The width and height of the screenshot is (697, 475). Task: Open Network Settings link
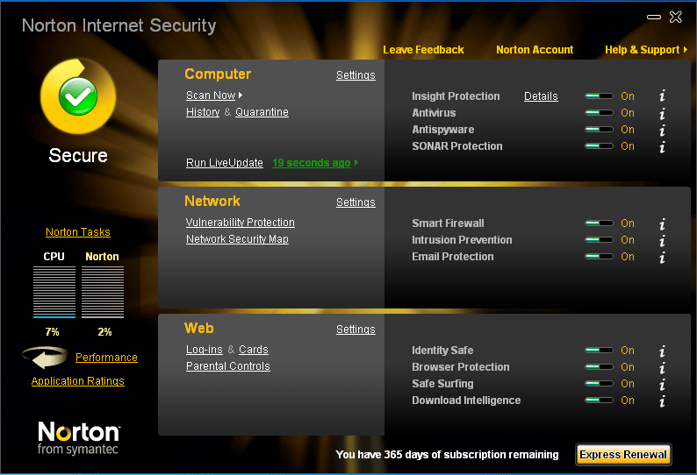point(356,202)
